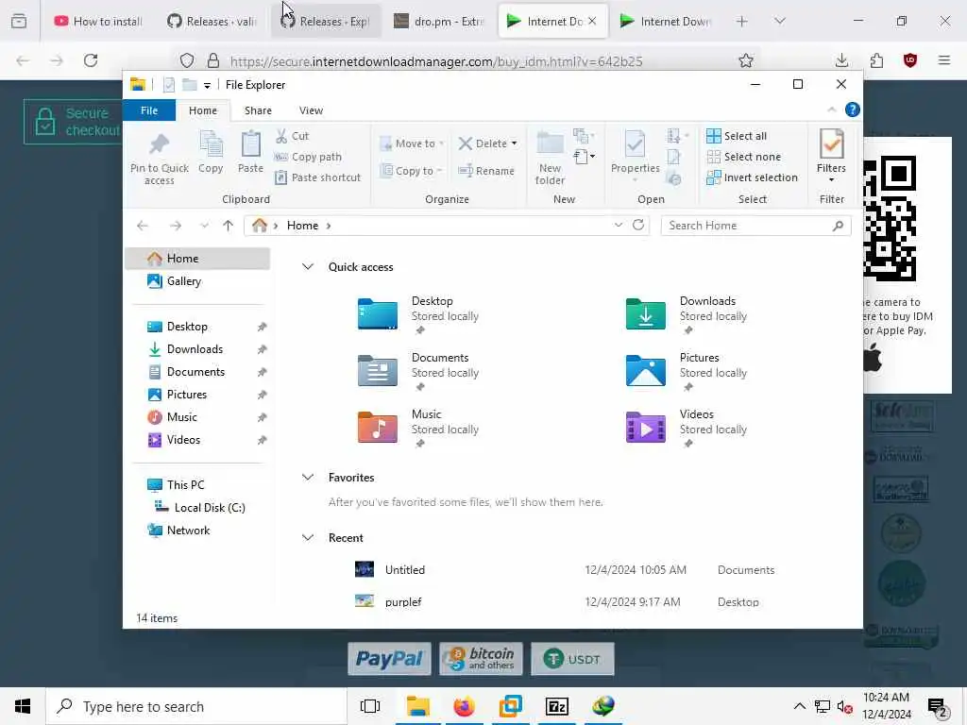Open Downloads in the navigation pane
Viewport: 967px width, 725px height.
195,349
